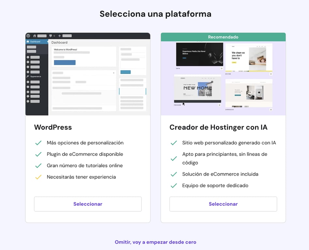Select Appearance item in WordPress preview sidebar

(34, 76)
